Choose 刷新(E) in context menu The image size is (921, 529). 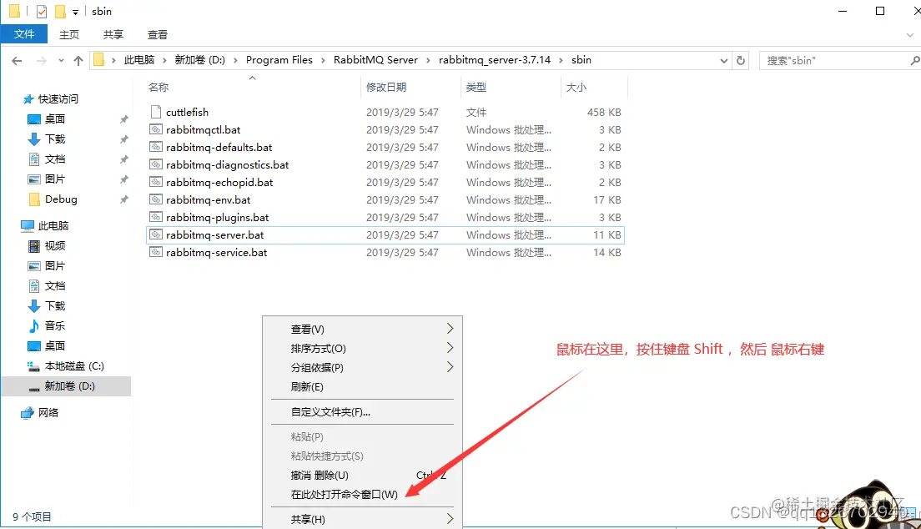tap(362, 387)
